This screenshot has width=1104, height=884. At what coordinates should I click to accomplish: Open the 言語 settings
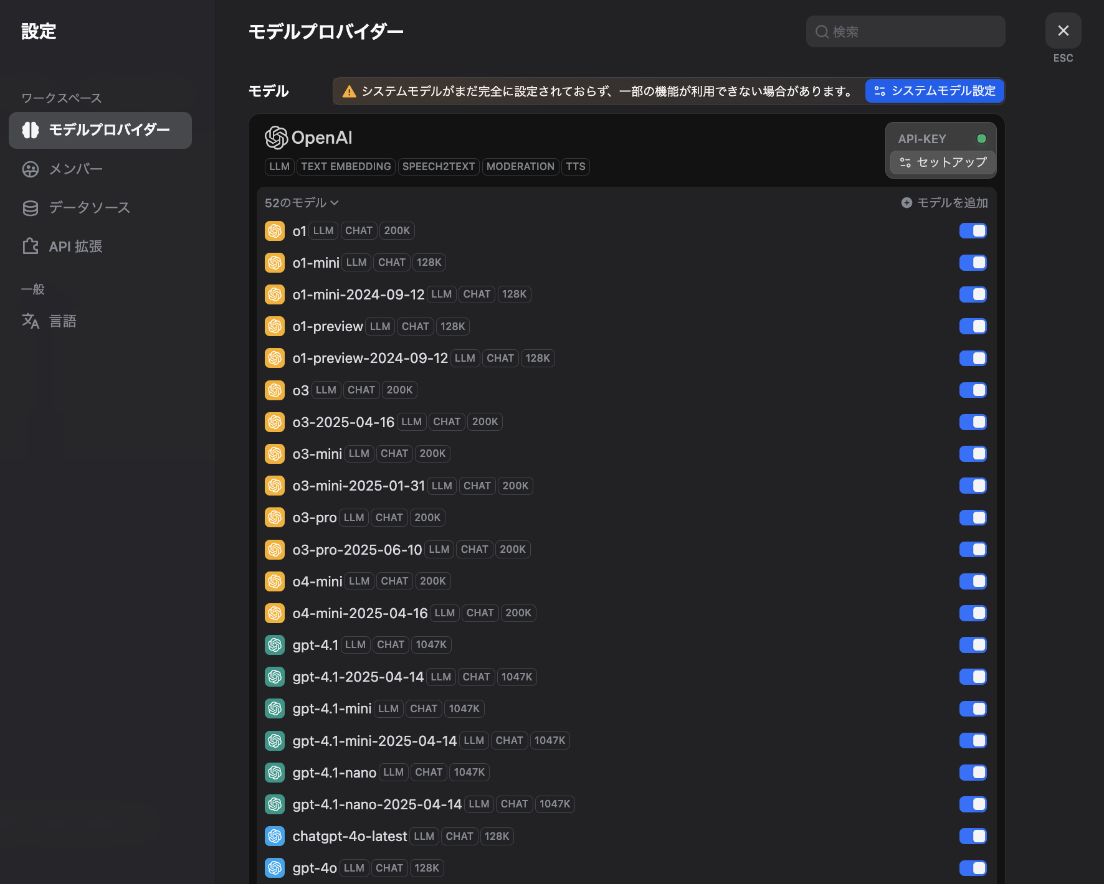100,321
